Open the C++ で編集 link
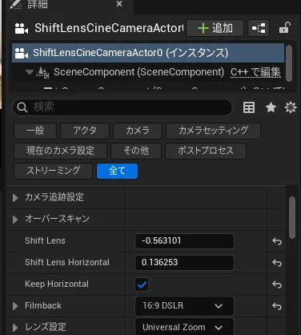This screenshot has width=301, height=335. click(255, 72)
